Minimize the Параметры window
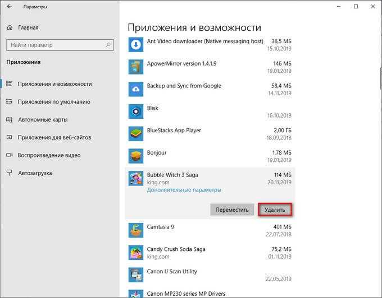The image size is (382, 298). pos(339,7)
